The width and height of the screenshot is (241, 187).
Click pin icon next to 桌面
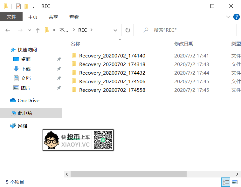pyautogui.click(x=59, y=59)
